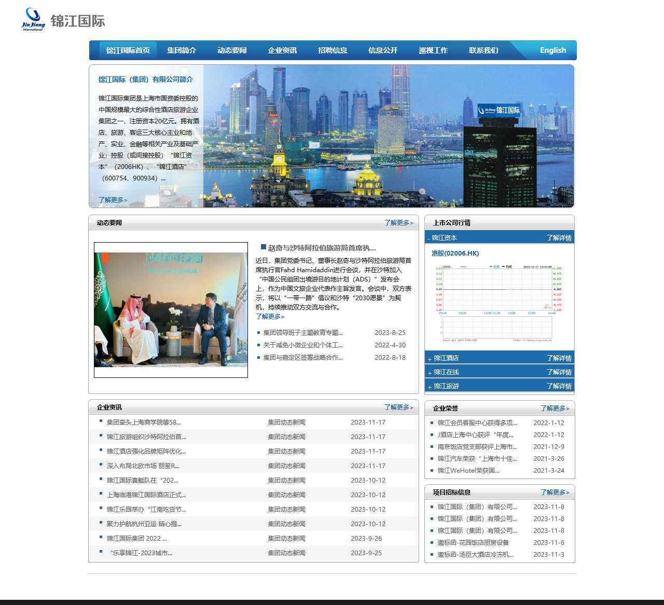
Task: Open news 关于减免小微企业和个体工...
Action: pyautogui.click(x=303, y=345)
